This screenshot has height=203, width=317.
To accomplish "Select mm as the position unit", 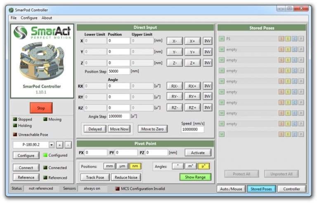I will (109, 166).
